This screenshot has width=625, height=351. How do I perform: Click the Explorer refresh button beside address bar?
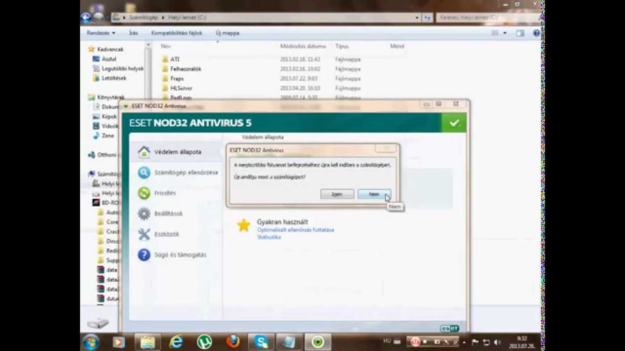[427, 18]
